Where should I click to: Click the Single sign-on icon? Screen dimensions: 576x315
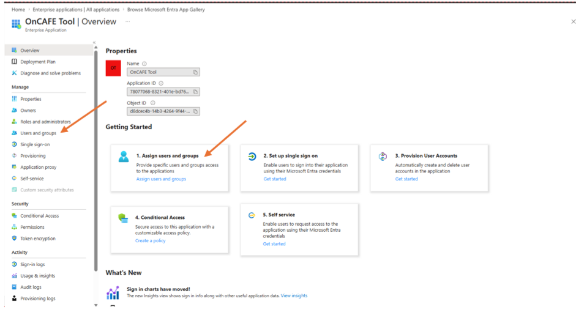point(14,144)
